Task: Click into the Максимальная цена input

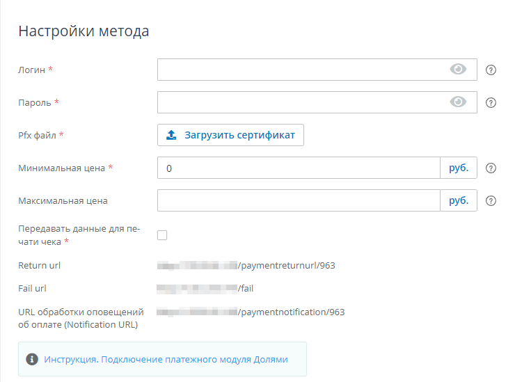Action: pos(299,201)
